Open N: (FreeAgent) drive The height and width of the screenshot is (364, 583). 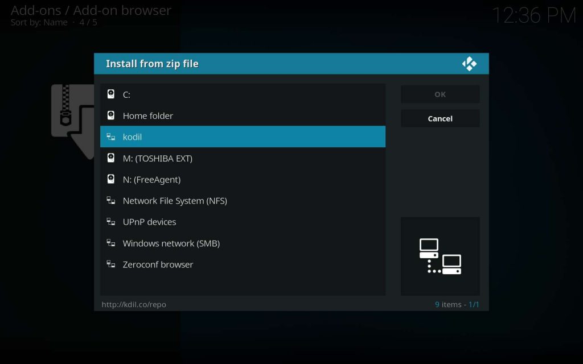tap(243, 179)
